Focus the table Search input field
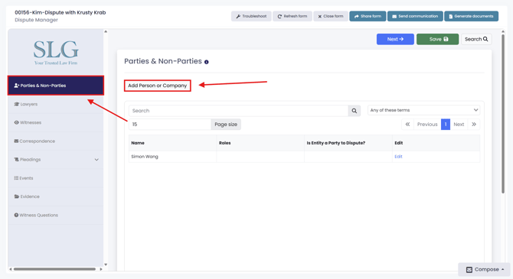This screenshot has height=279, width=513. point(238,111)
